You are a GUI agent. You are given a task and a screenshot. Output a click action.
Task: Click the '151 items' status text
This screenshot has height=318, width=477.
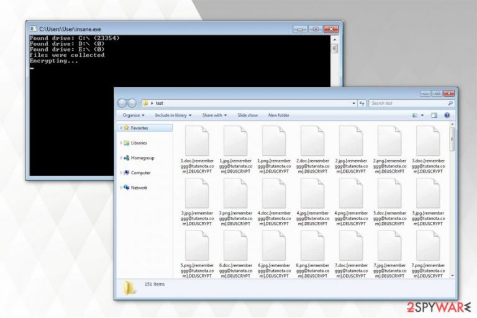(x=155, y=284)
